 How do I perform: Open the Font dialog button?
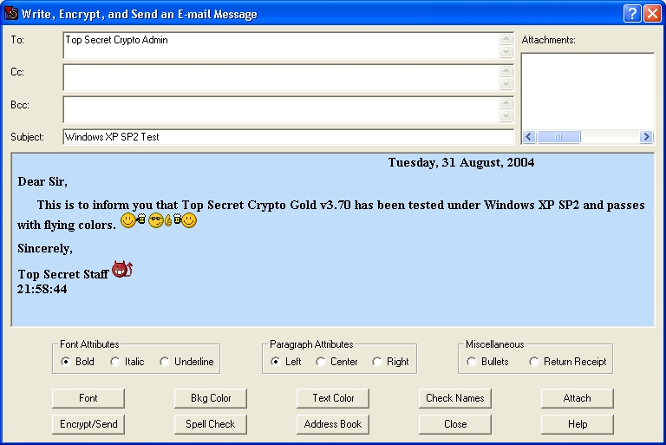click(88, 398)
